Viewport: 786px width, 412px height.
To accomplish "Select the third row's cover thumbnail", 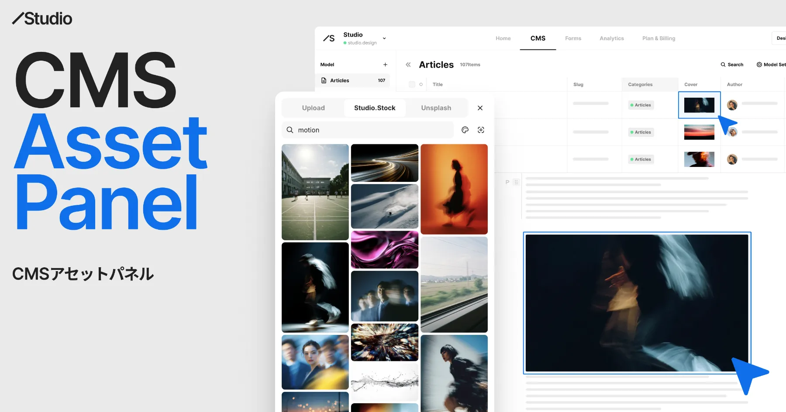I will [x=699, y=159].
